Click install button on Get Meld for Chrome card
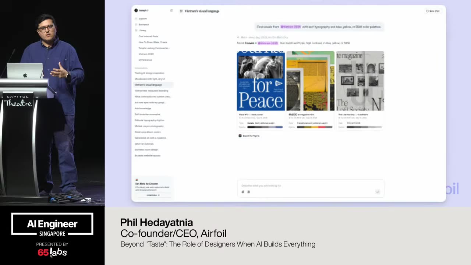The width and height of the screenshot is (471, 265). tap(153, 195)
